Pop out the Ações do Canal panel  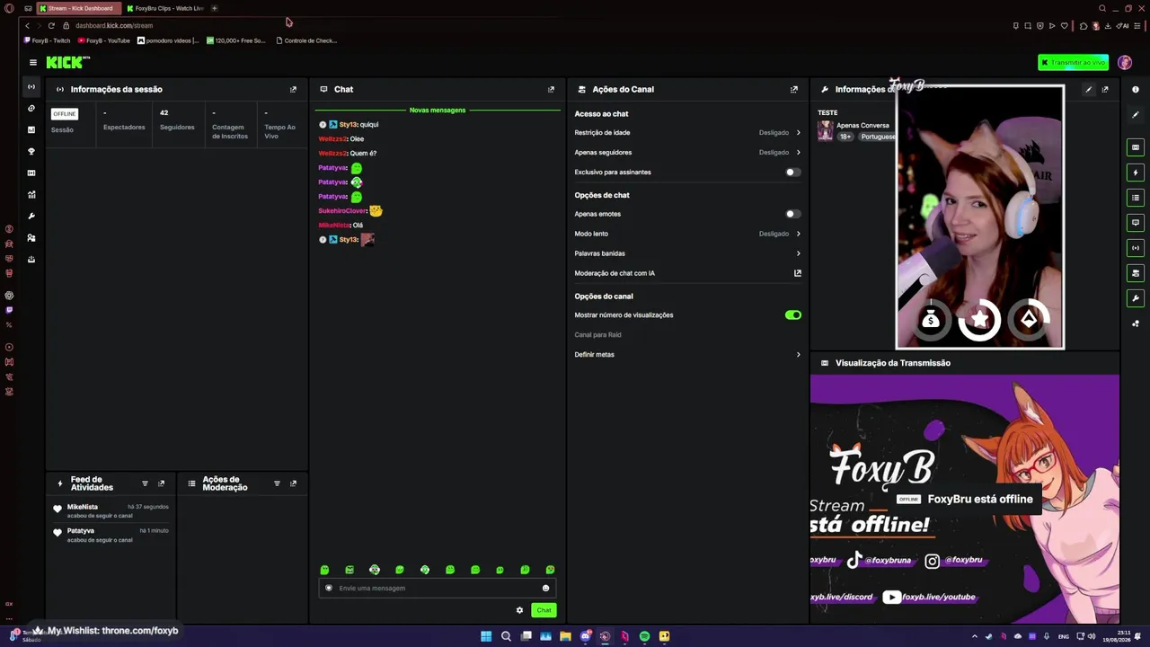(793, 89)
